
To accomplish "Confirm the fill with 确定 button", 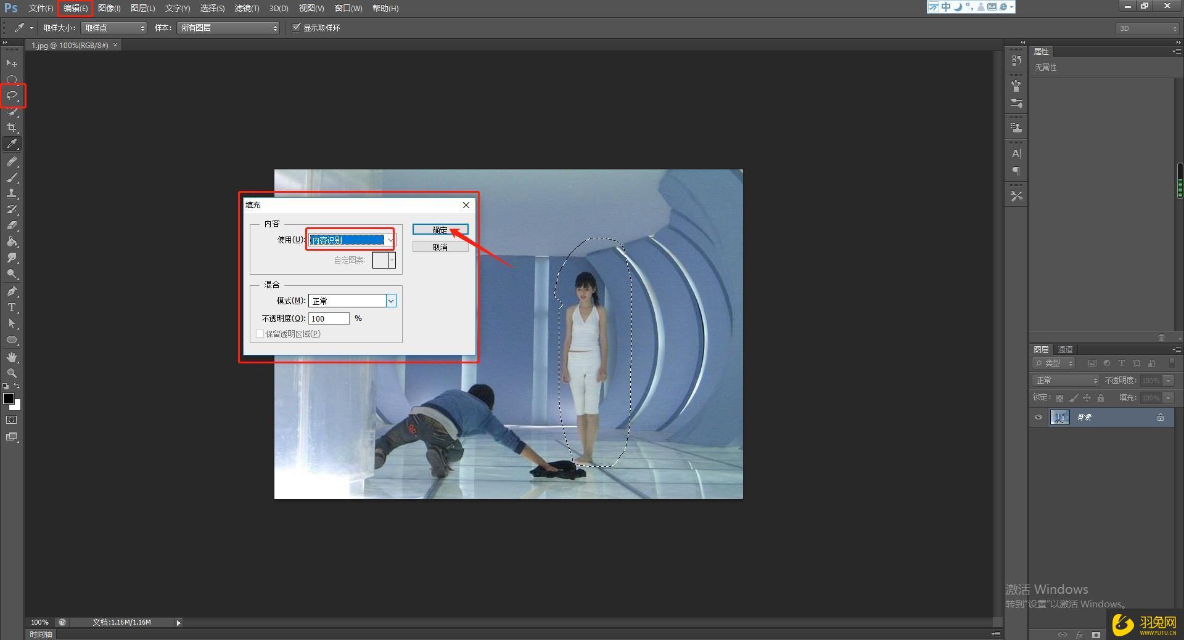I will pyautogui.click(x=440, y=230).
